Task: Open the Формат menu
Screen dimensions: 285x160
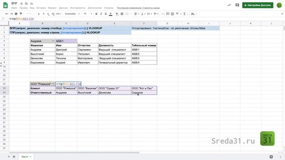Action: [52, 8]
